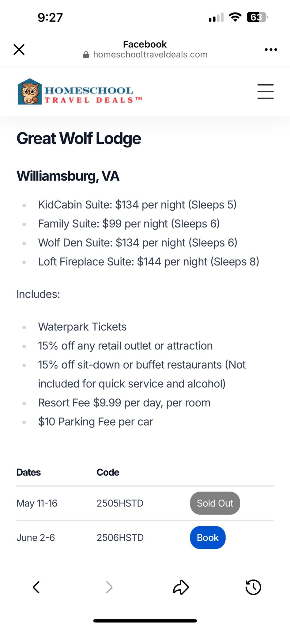Tap the Family Suite $99 line

(x=129, y=224)
